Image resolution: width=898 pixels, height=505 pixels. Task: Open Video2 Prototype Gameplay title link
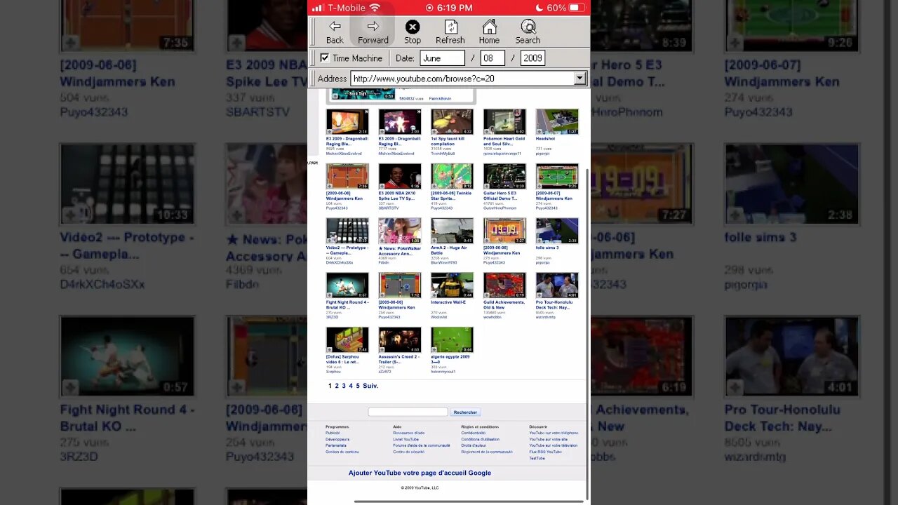coord(347,250)
